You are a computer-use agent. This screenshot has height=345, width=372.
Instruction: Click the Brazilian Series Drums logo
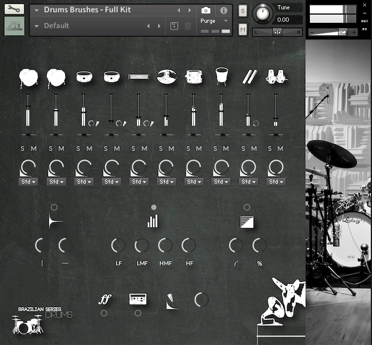click(x=43, y=320)
